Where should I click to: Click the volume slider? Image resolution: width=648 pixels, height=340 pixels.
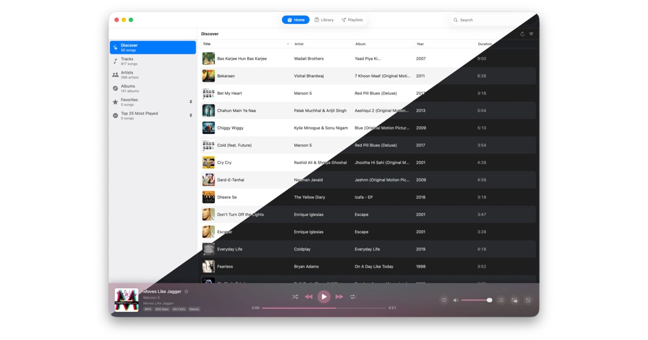476,300
